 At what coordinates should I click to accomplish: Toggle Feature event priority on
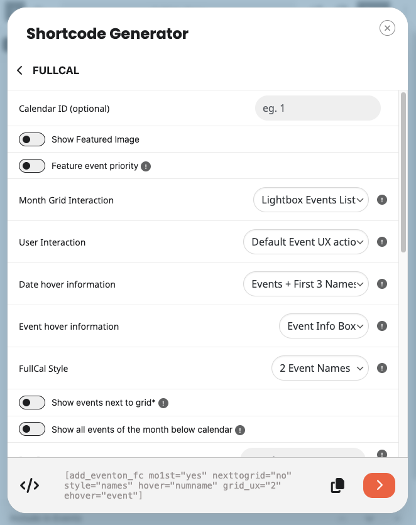(32, 166)
